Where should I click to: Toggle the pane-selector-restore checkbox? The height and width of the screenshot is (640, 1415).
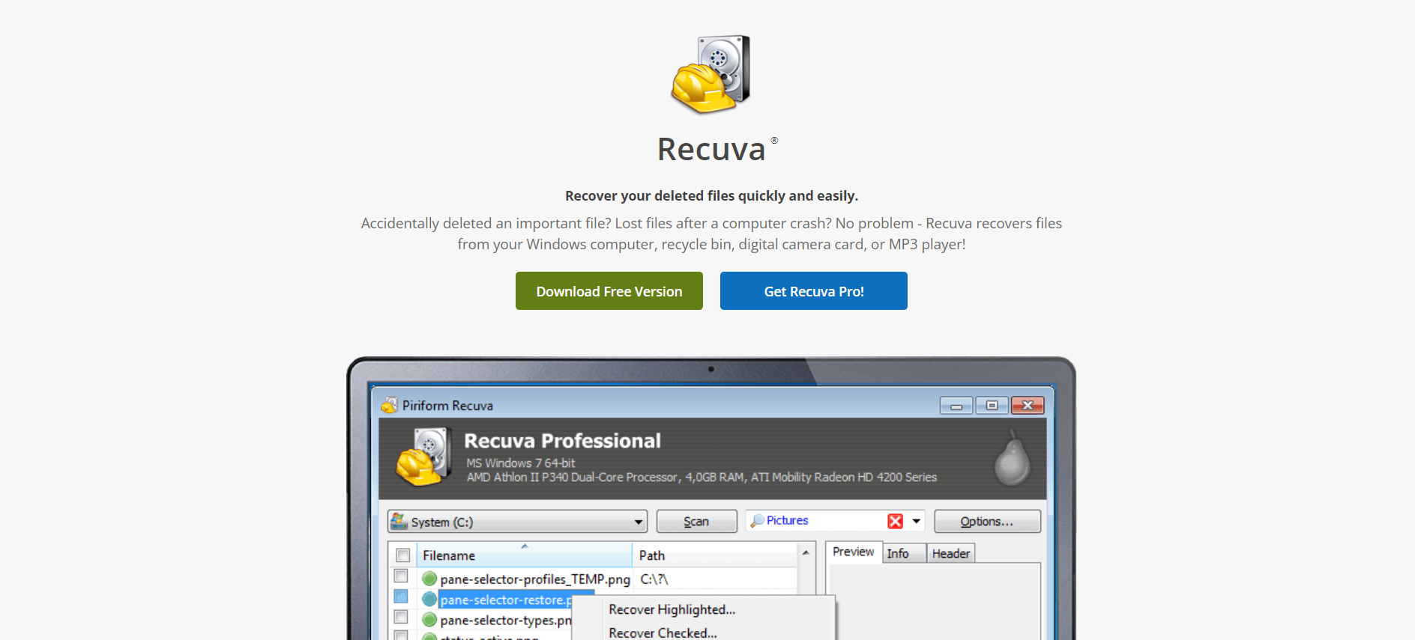point(401,597)
